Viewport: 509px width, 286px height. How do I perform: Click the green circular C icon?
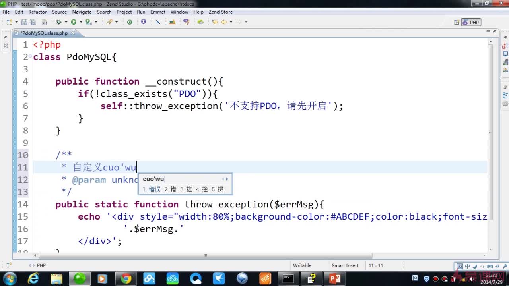(x=130, y=22)
